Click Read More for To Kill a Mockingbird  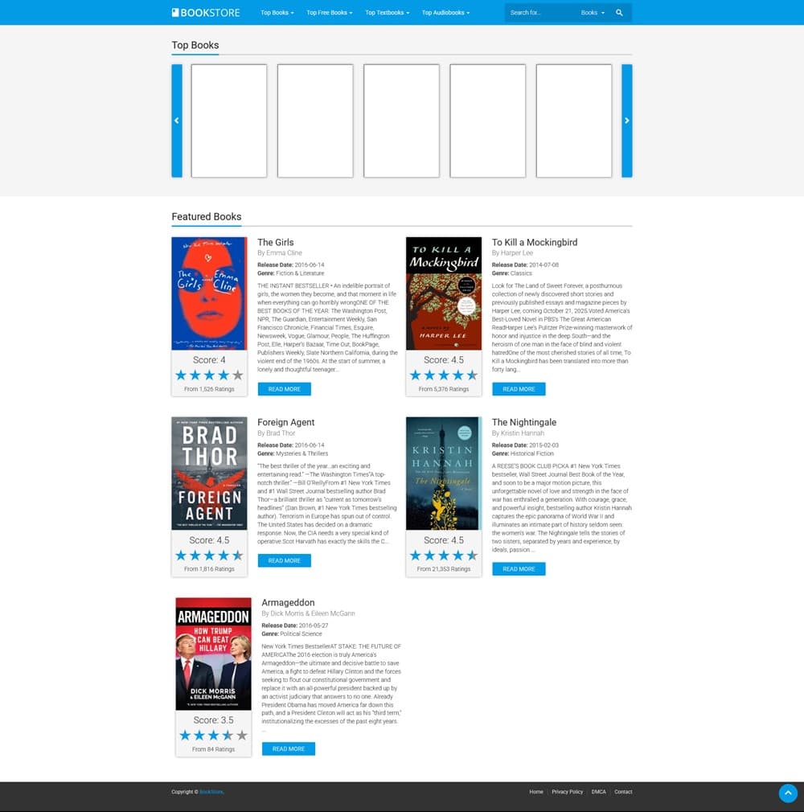[x=519, y=389]
